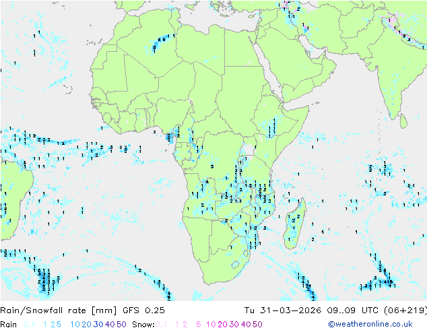Click the 20 value in Rain legend
The width and height of the screenshot is (427, 330).
(x=86, y=325)
